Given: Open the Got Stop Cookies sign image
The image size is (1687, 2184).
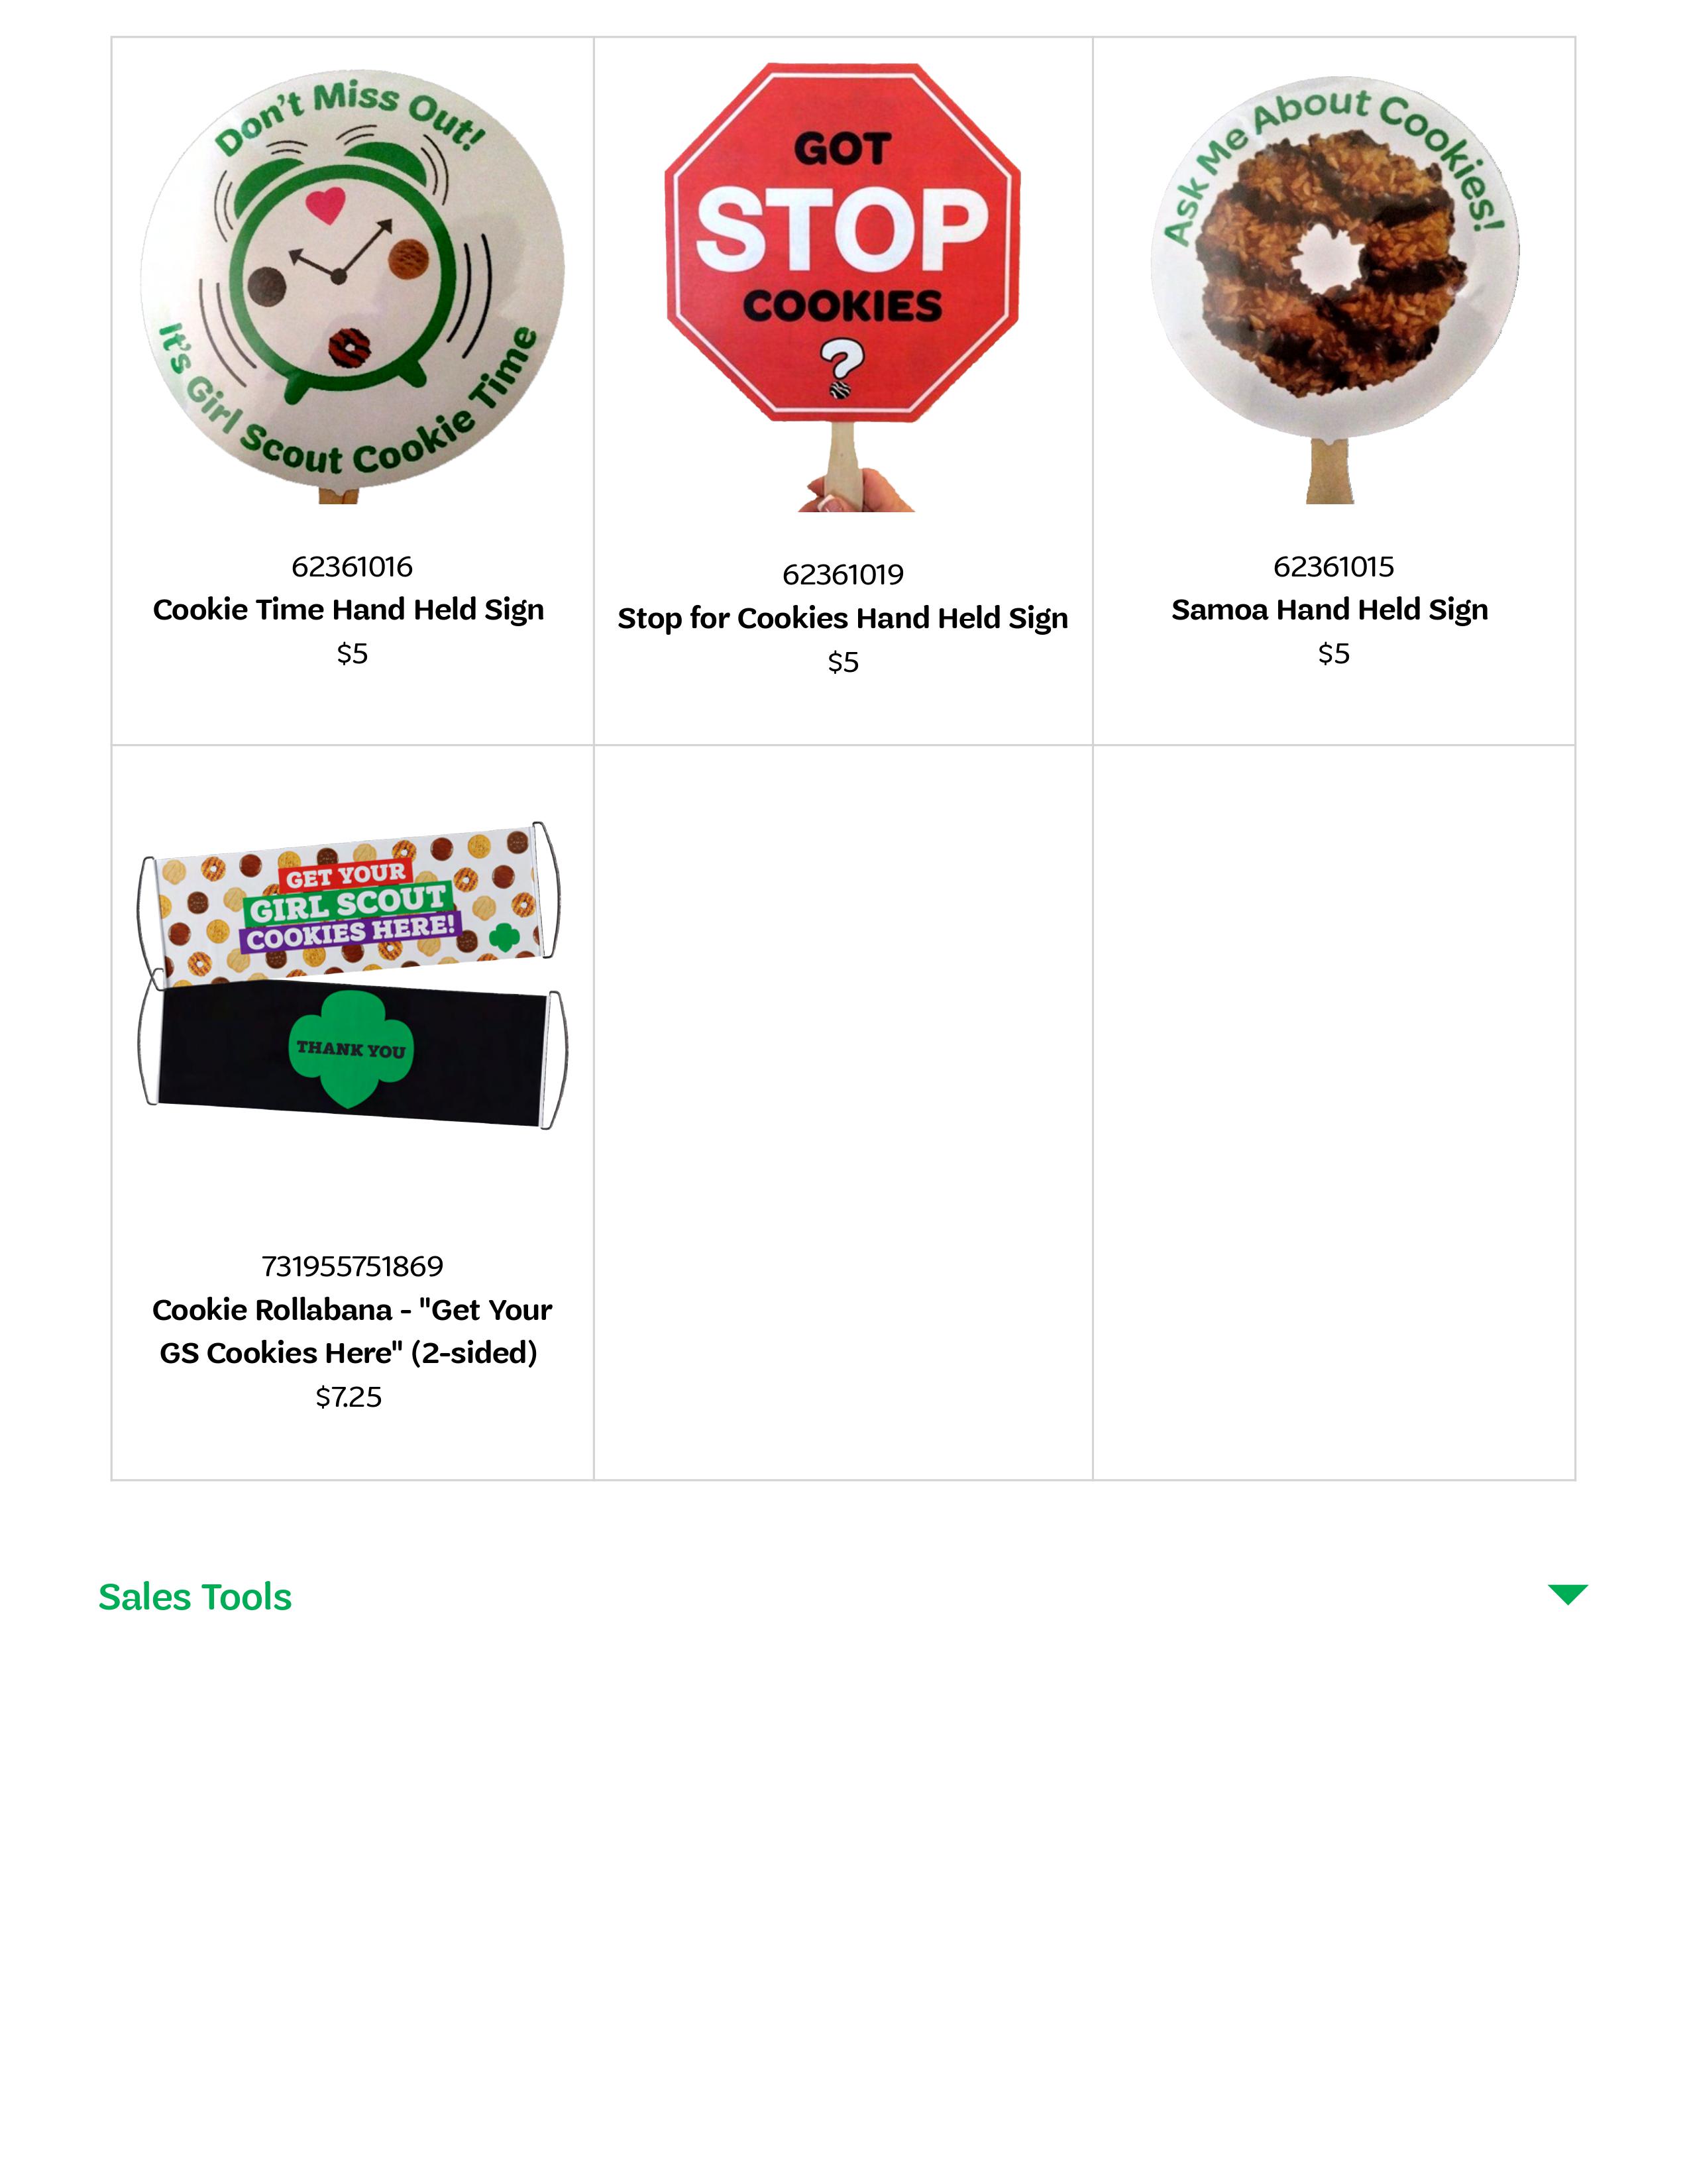Looking at the screenshot, I should 843,286.
